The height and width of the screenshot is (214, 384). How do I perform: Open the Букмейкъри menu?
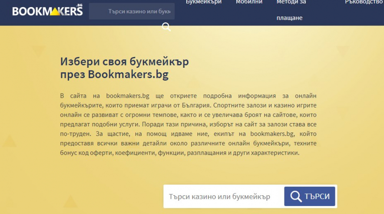pyautogui.click(x=204, y=2)
